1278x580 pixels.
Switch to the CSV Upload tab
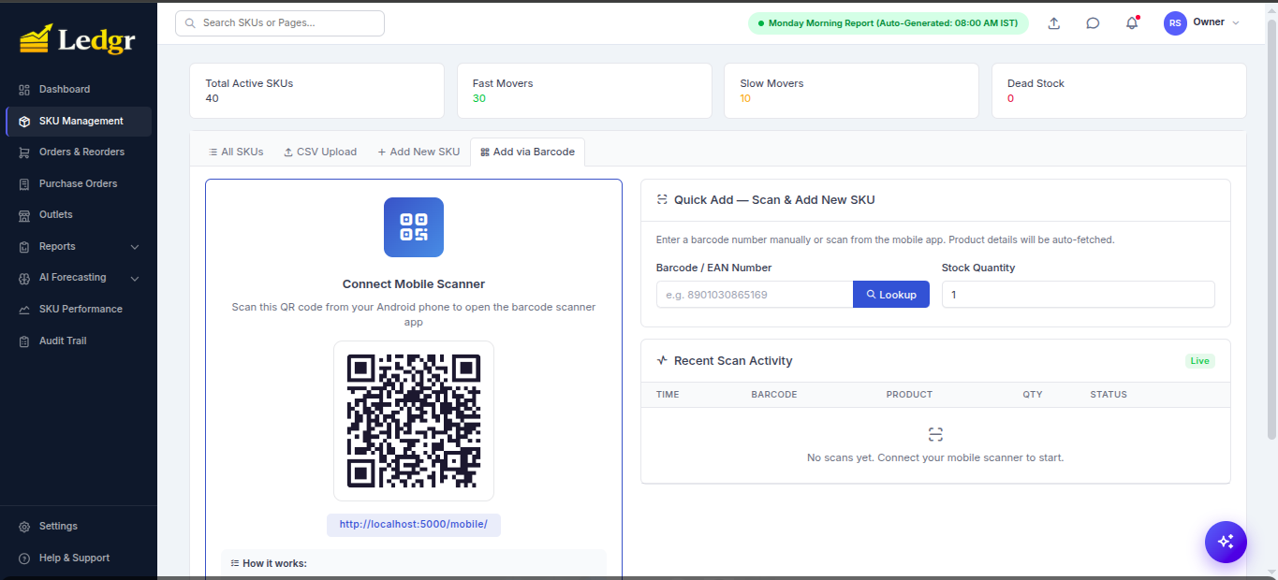[320, 152]
